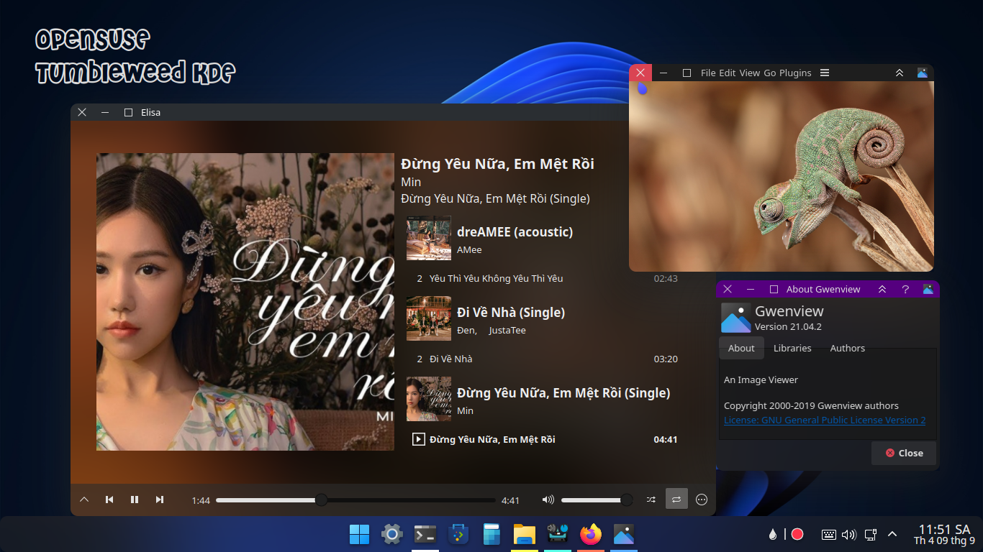
Task: Select the playing track row ending 04:41
Action: coord(543,439)
